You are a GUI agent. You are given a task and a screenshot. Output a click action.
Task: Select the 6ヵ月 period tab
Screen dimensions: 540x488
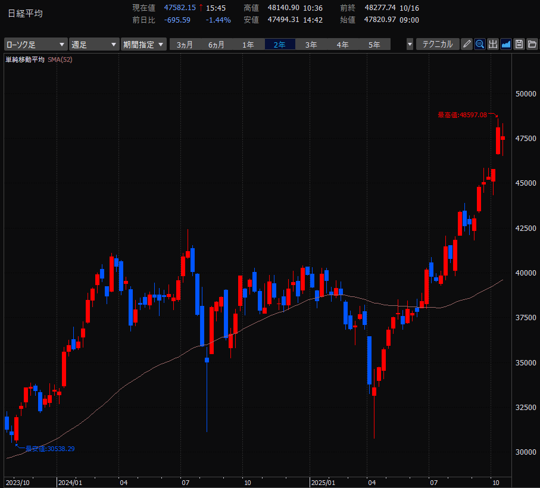(216, 45)
